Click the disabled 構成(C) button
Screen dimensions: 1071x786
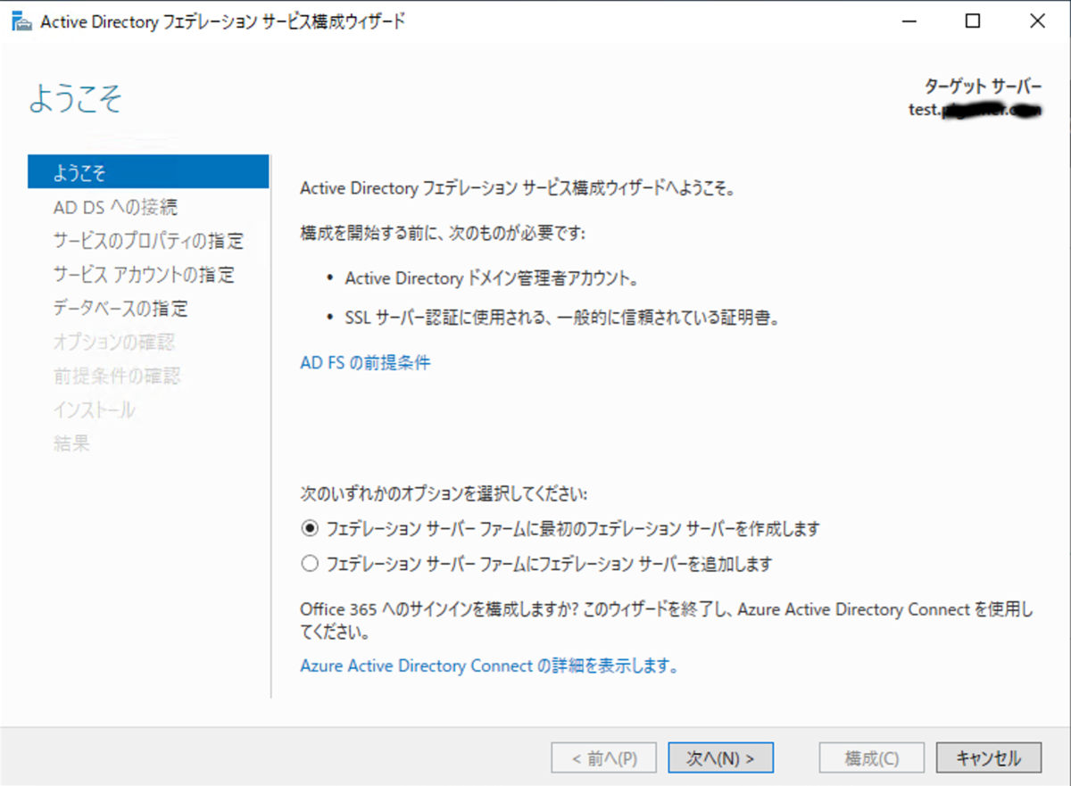(x=871, y=757)
